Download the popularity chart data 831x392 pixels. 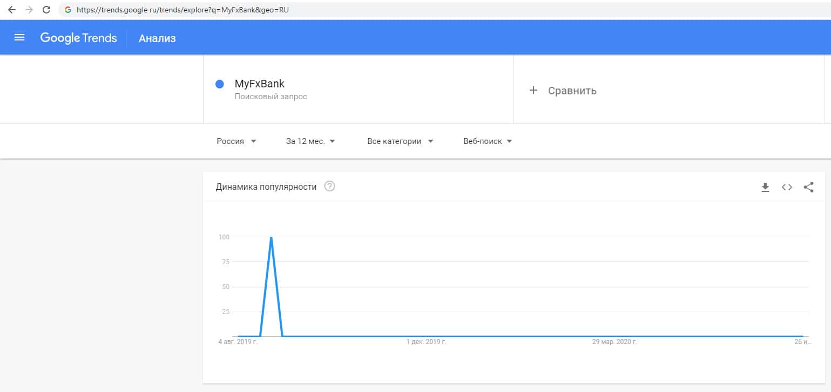[765, 187]
